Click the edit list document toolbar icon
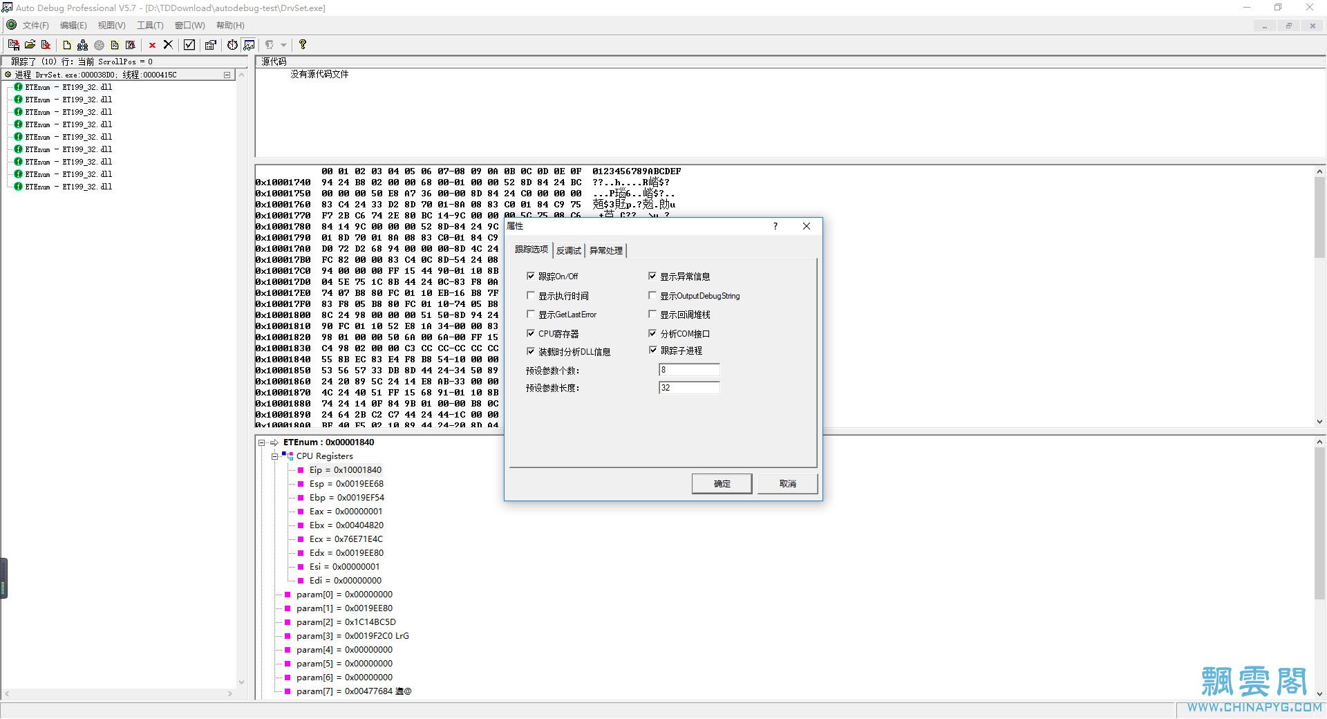This screenshot has width=1327, height=719. 131,45
